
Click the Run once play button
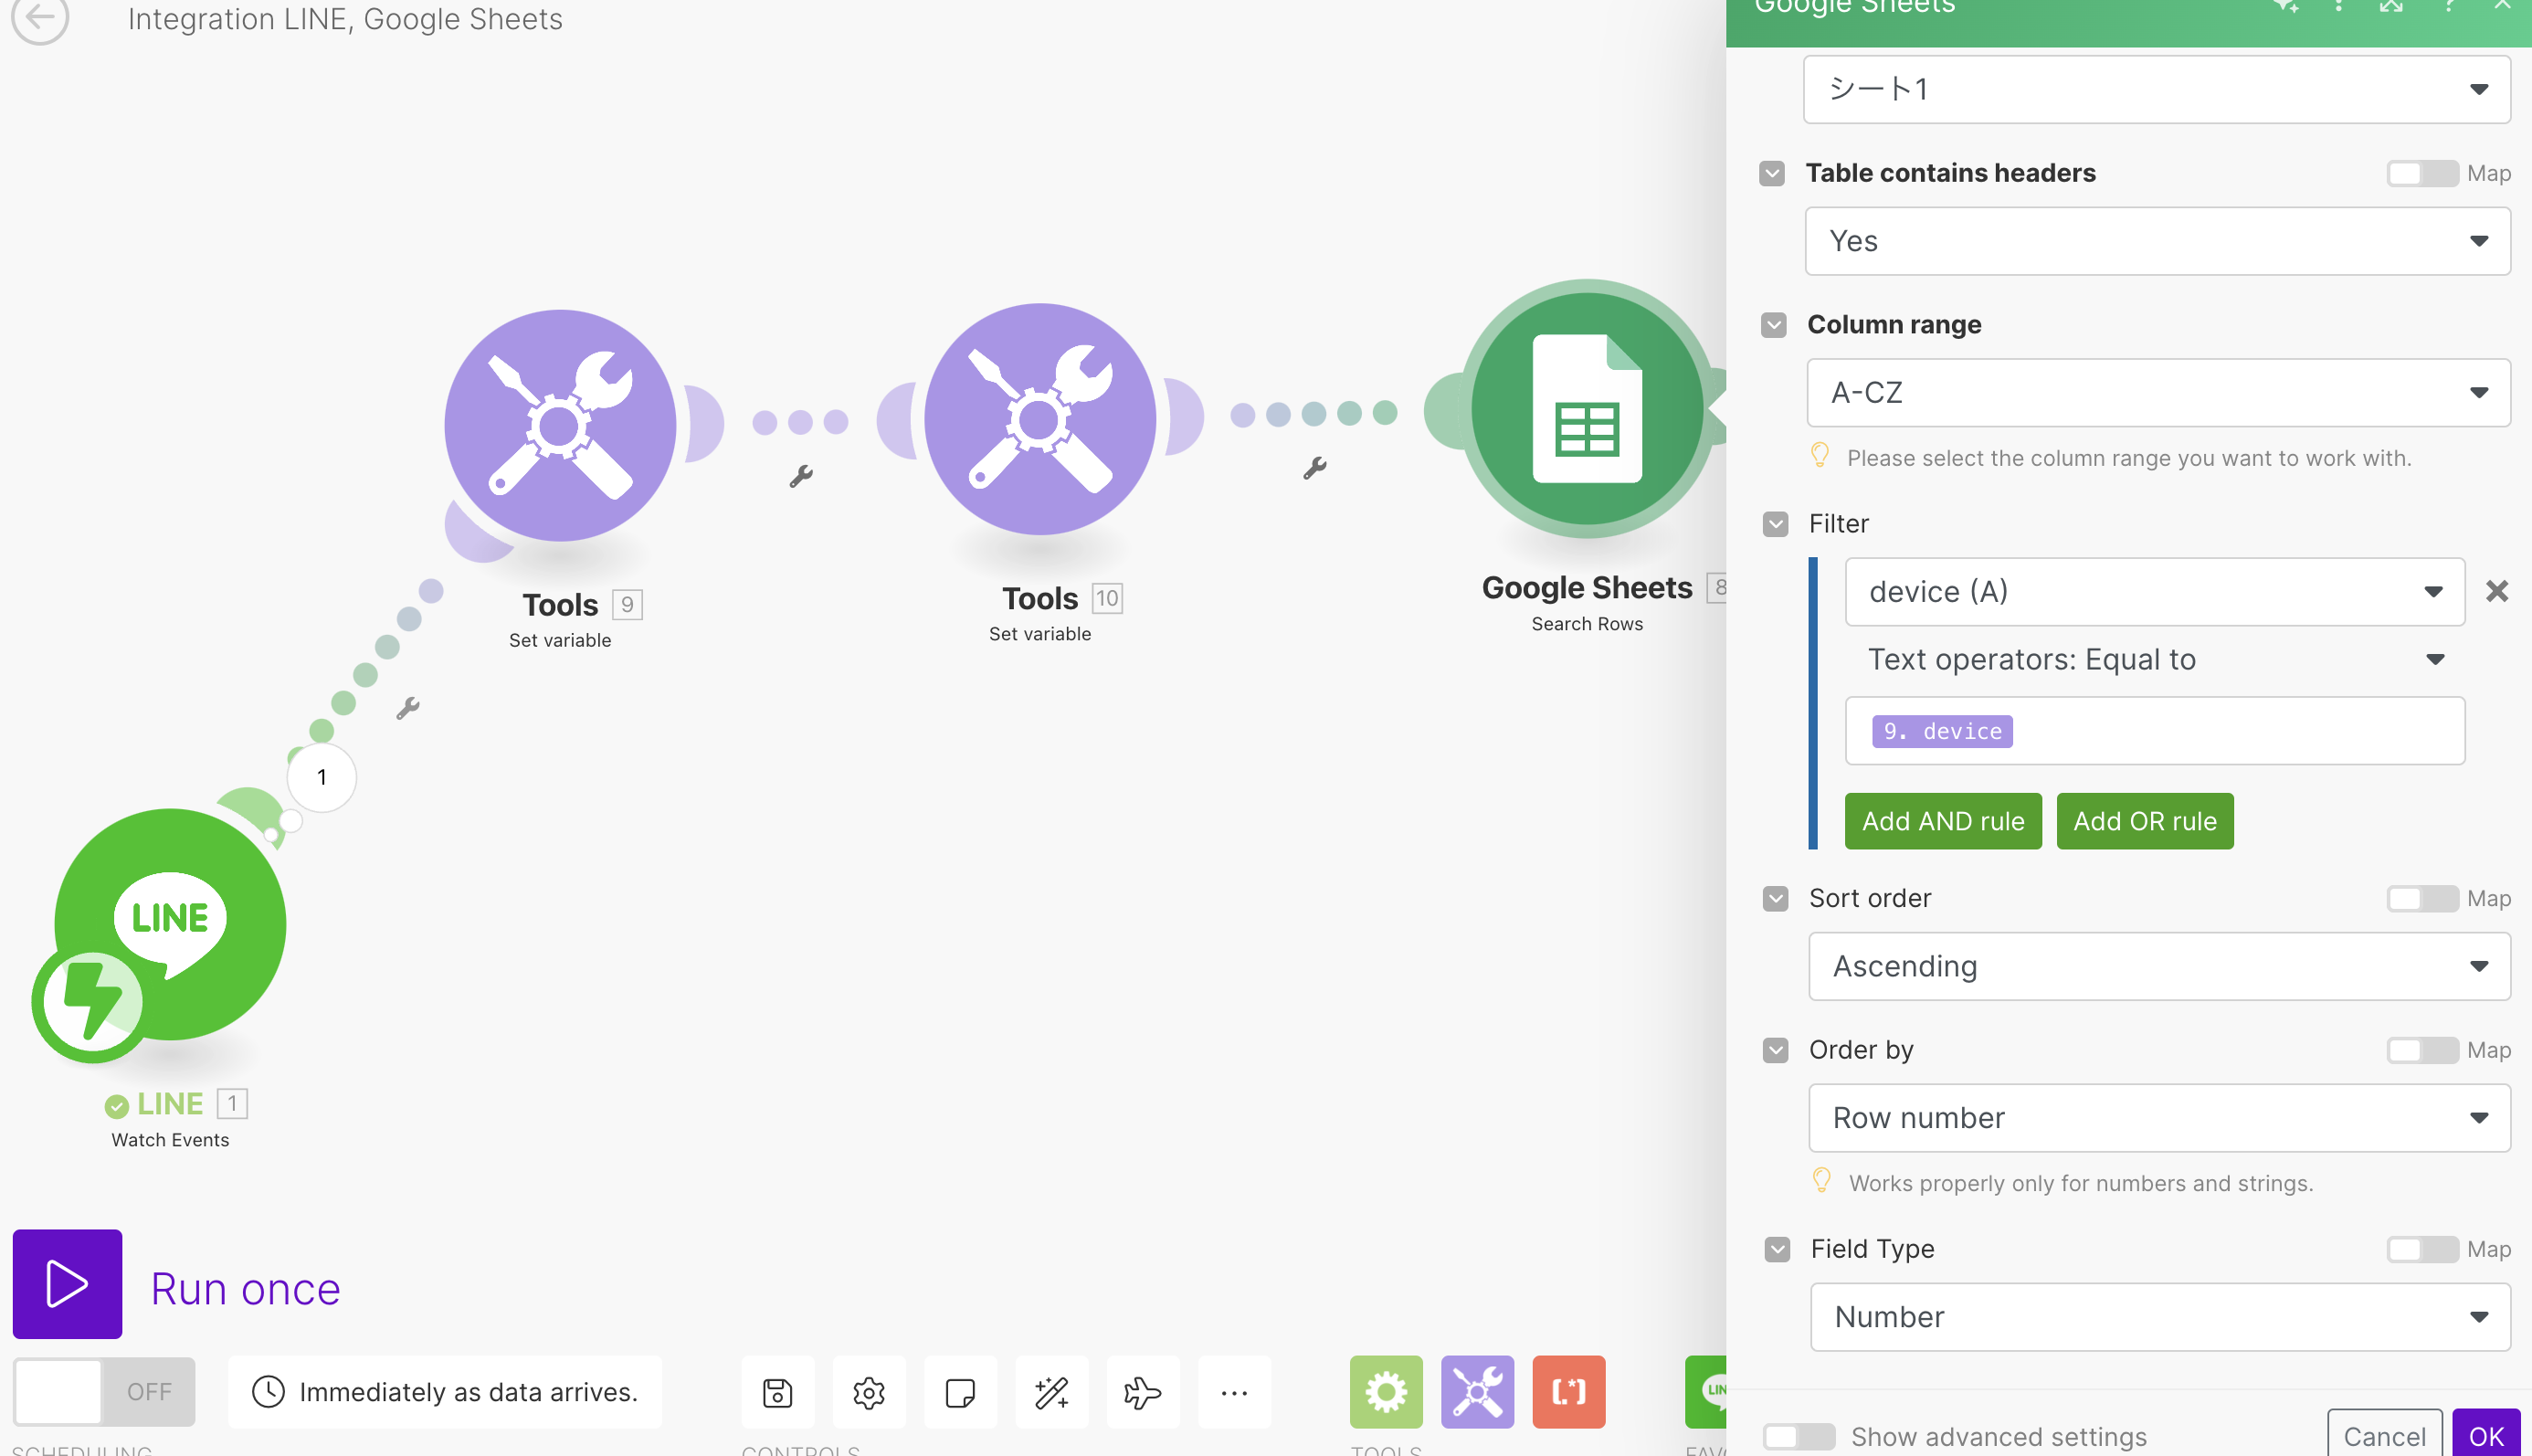(67, 1283)
